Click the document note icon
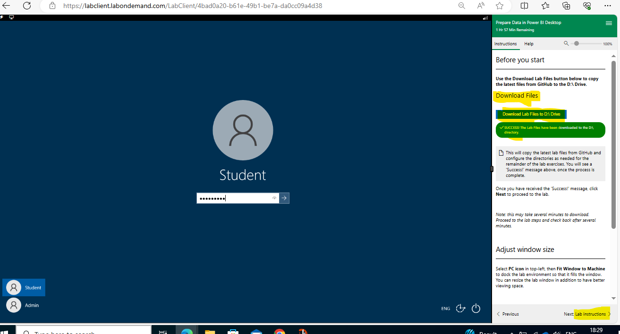Viewport: 620px width, 334px height. click(x=501, y=153)
